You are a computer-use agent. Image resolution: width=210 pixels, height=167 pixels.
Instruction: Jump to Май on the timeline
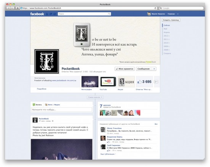(165, 29)
